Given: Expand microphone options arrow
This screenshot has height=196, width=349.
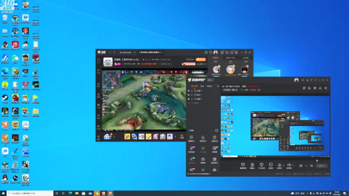Looking at the screenshot, I should 283,166.
